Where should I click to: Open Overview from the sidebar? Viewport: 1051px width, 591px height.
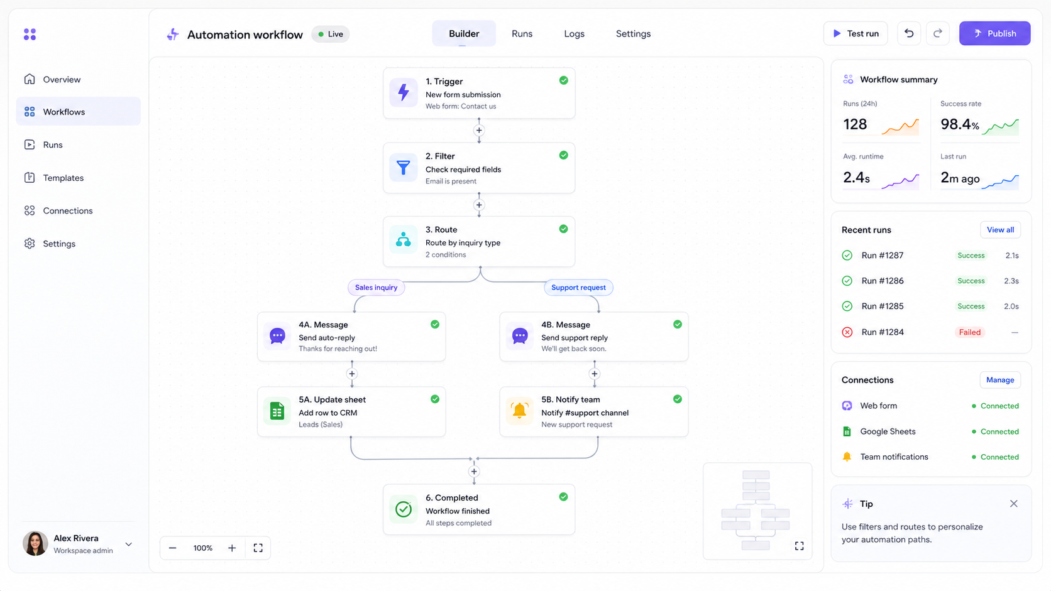coord(78,79)
